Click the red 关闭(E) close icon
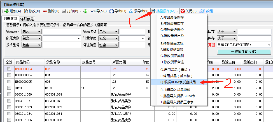This screenshot has height=122, width=273. (183, 11)
